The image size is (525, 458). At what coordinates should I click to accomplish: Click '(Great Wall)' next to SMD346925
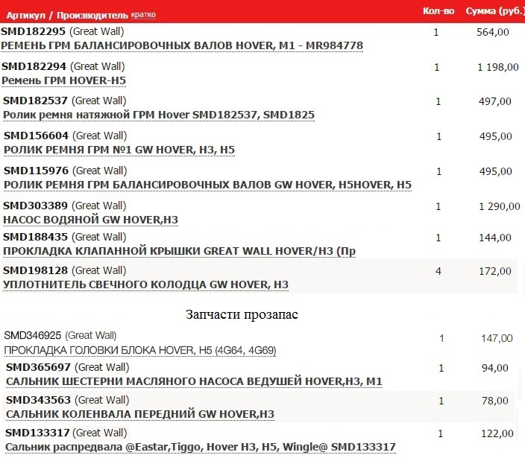pos(91,336)
